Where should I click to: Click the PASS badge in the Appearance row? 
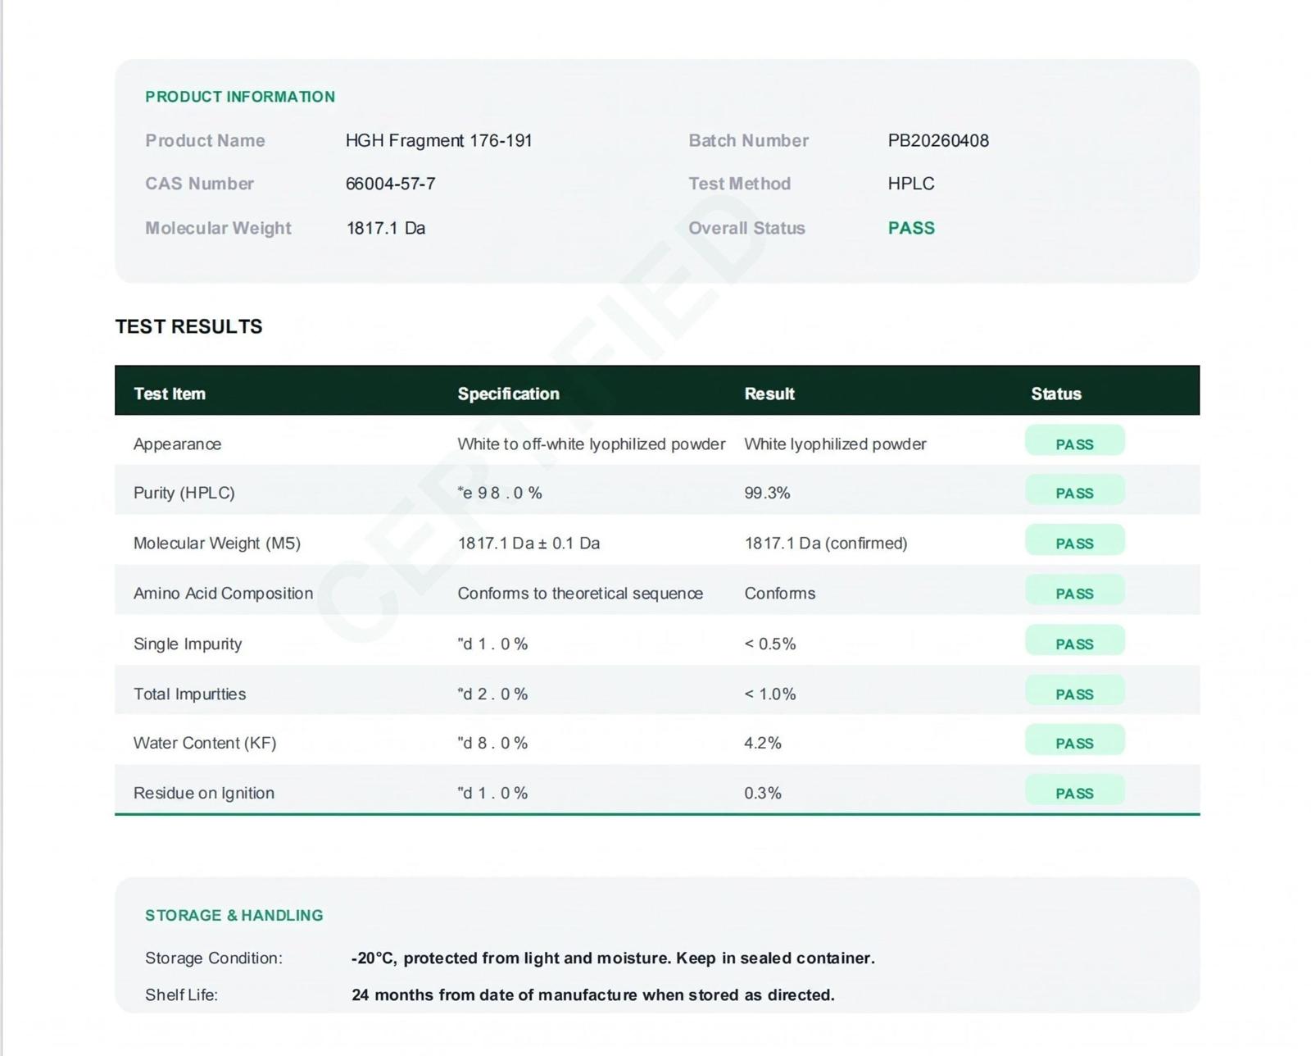coord(1074,441)
